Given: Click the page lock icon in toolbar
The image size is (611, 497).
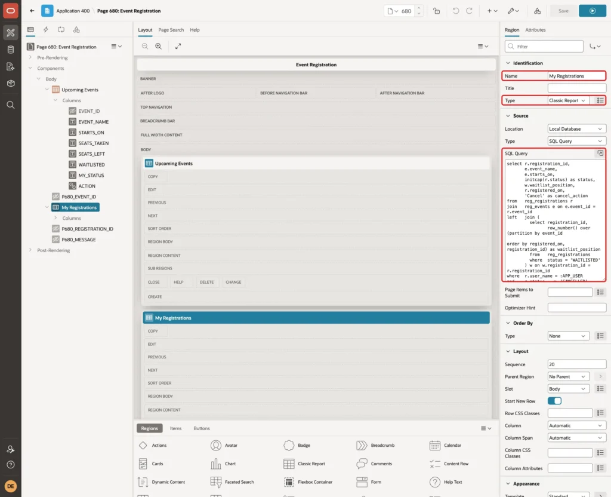Looking at the screenshot, I should [436, 11].
